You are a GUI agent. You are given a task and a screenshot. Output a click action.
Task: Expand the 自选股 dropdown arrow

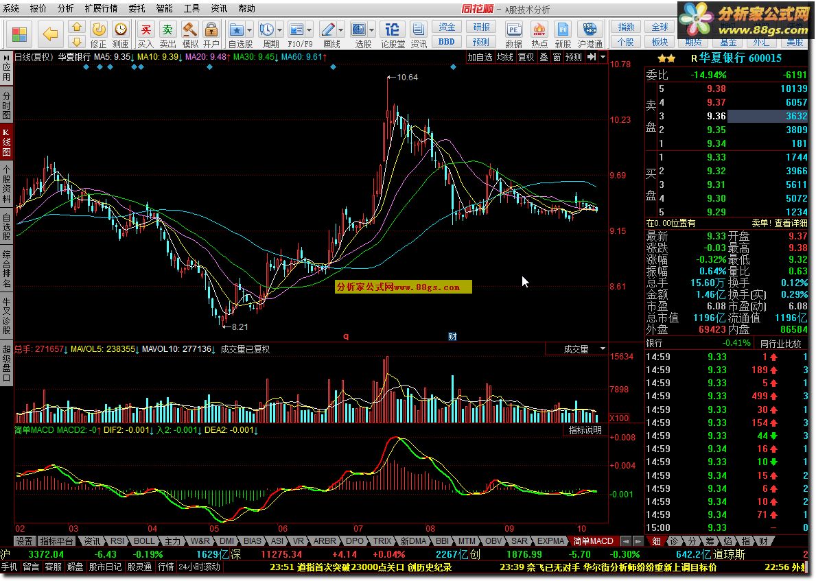click(249, 30)
